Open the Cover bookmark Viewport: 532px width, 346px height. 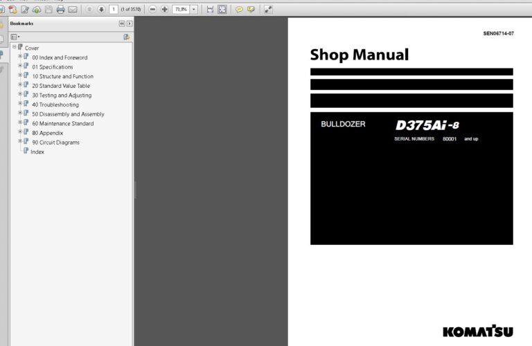coord(32,48)
